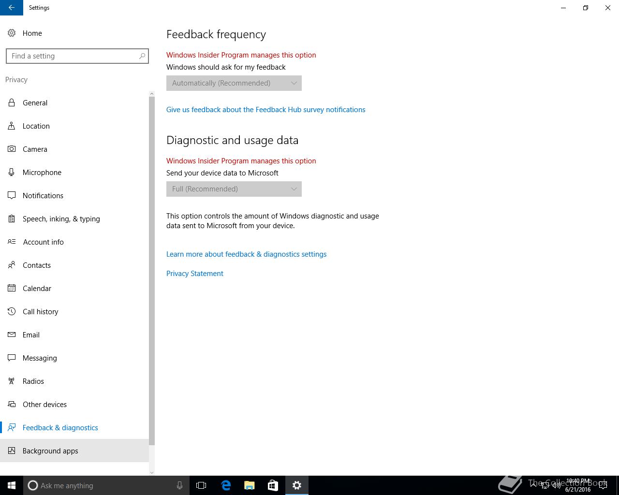Click the sidebar scrollbar up arrow
This screenshot has width=619, height=495.
[x=152, y=94]
